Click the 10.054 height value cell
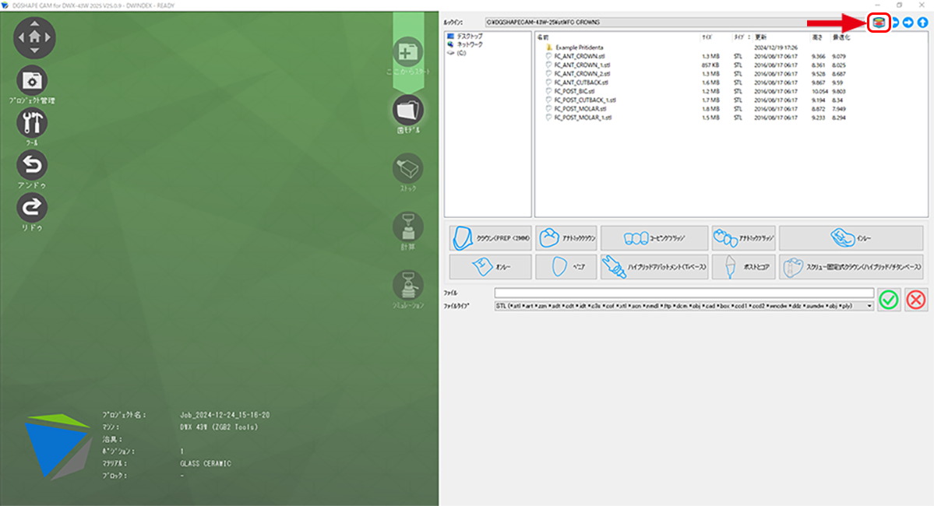The height and width of the screenshot is (506, 934). (x=819, y=91)
